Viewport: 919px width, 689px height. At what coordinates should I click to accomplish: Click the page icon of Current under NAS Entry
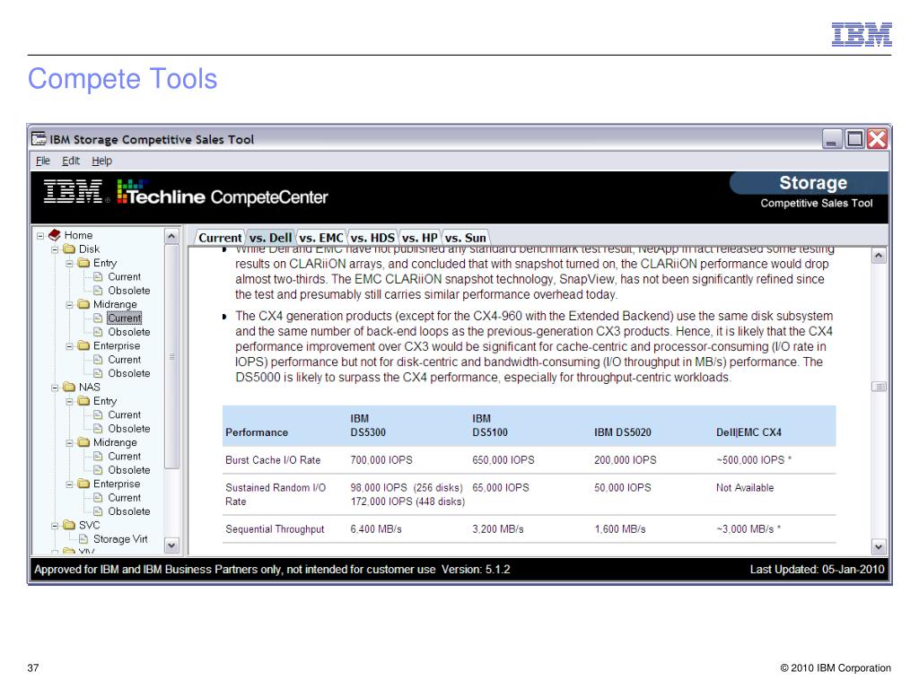(x=98, y=414)
